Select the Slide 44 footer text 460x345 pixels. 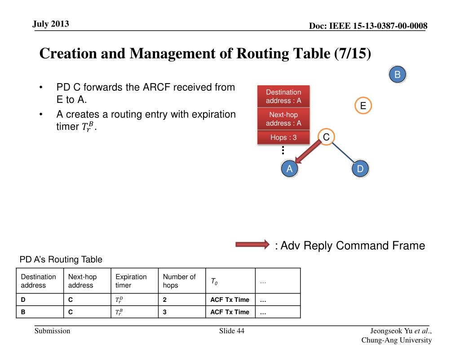[231, 331]
